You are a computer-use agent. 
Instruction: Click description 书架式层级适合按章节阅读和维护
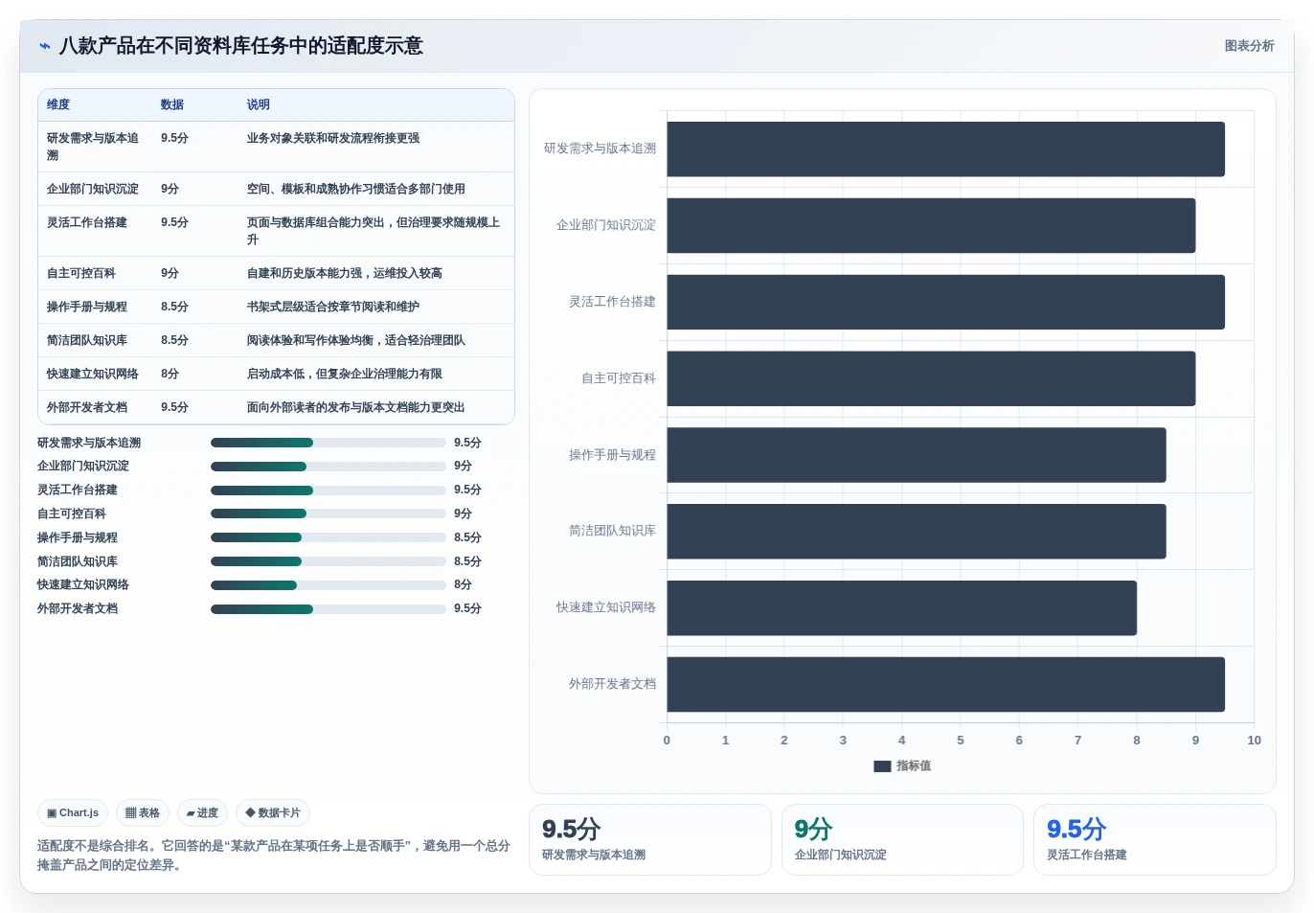(x=333, y=307)
